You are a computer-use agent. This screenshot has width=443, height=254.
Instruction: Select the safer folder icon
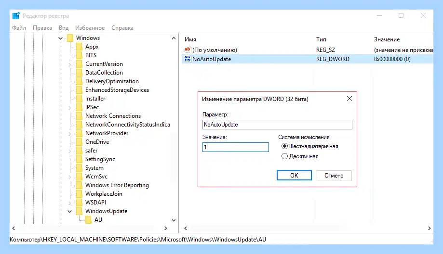80,151
